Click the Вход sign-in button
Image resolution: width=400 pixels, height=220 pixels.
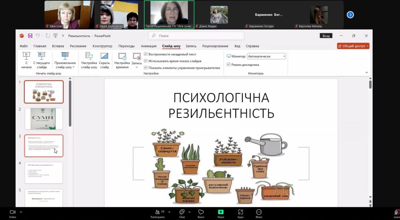[326, 36]
